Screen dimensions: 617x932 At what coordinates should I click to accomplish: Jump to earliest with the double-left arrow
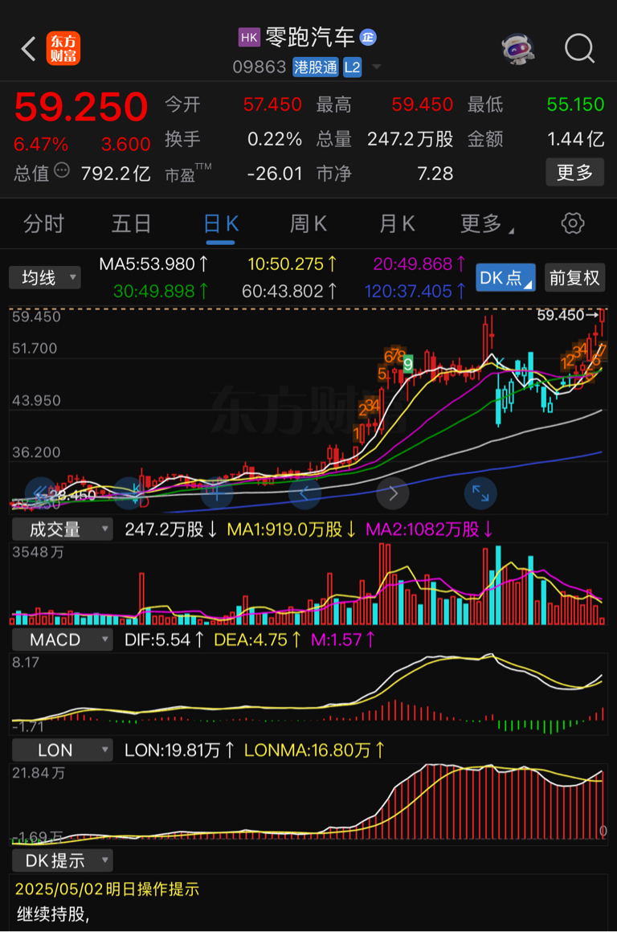pyautogui.click(x=41, y=493)
